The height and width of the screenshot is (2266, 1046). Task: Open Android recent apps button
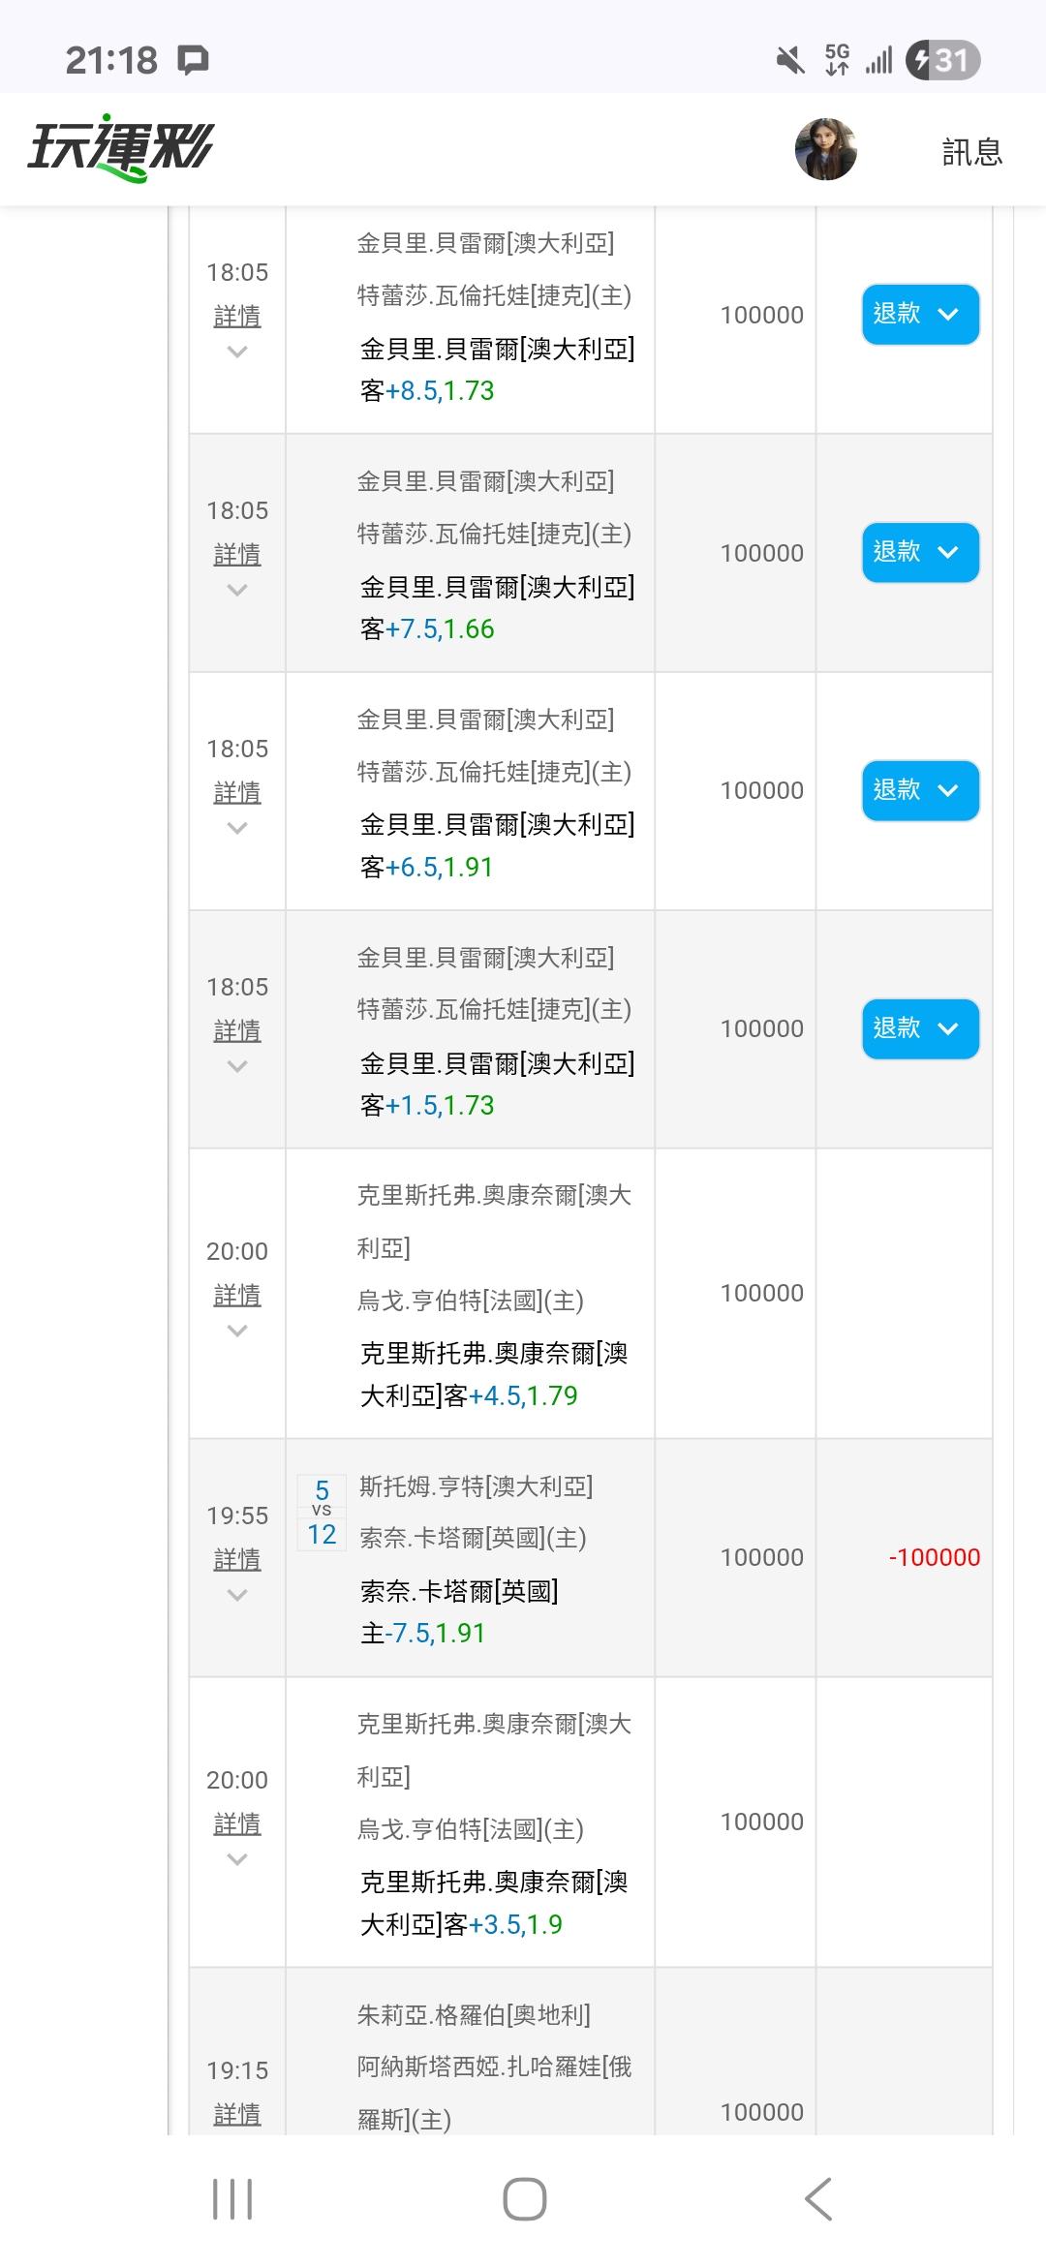tap(232, 2198)
